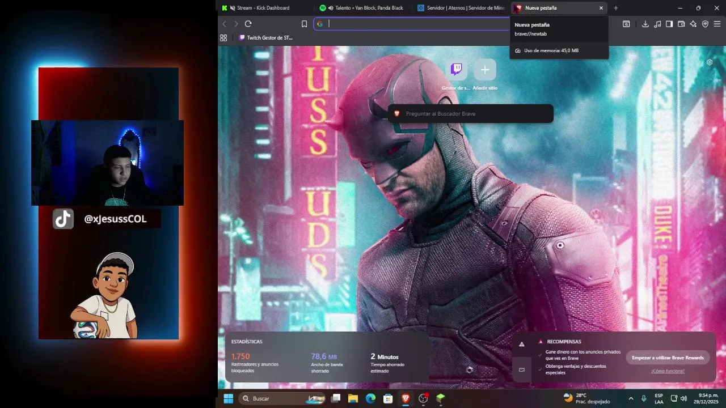Click the wallet card icon below Rewards triangle
The width and height of the screenshot is (726, 408).
tap(522, 369)
